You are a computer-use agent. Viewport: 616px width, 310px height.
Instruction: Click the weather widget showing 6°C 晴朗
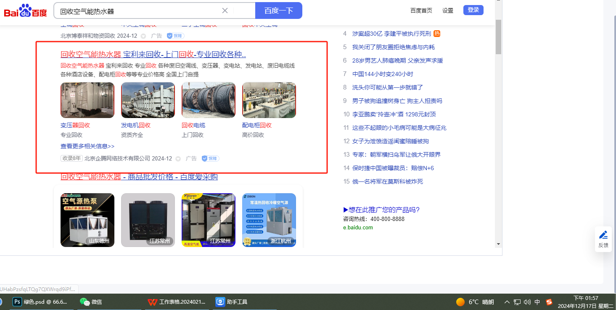(475, 302)
